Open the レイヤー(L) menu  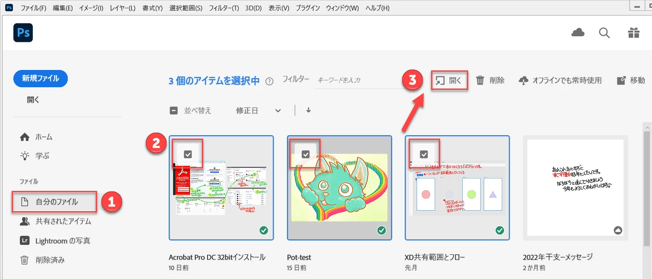(123, 8)
